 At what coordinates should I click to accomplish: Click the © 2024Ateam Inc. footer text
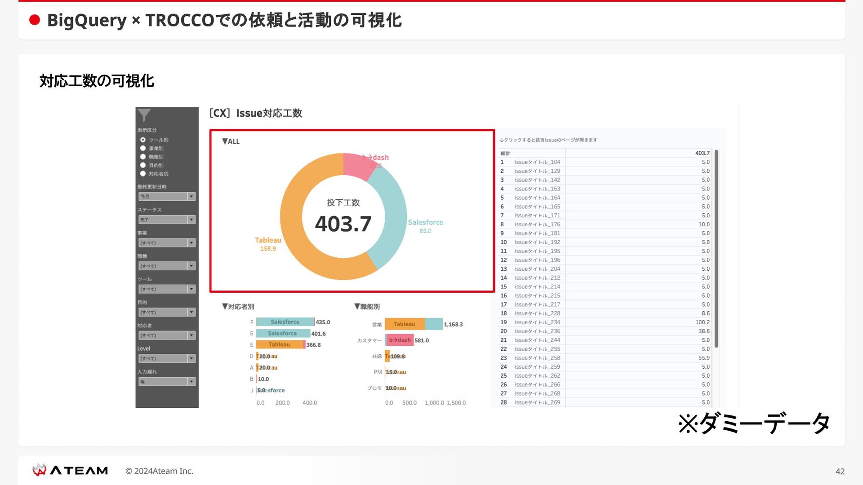pos(159,471)
